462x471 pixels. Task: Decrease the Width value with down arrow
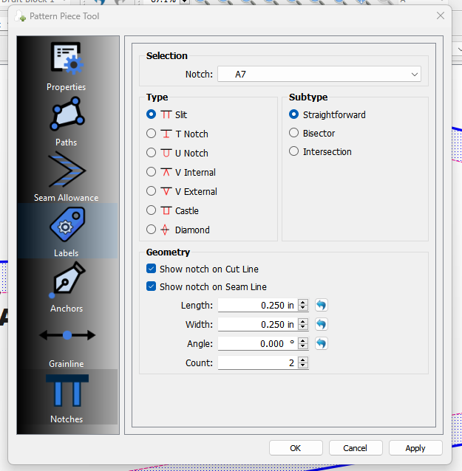[x=303, y=328]
